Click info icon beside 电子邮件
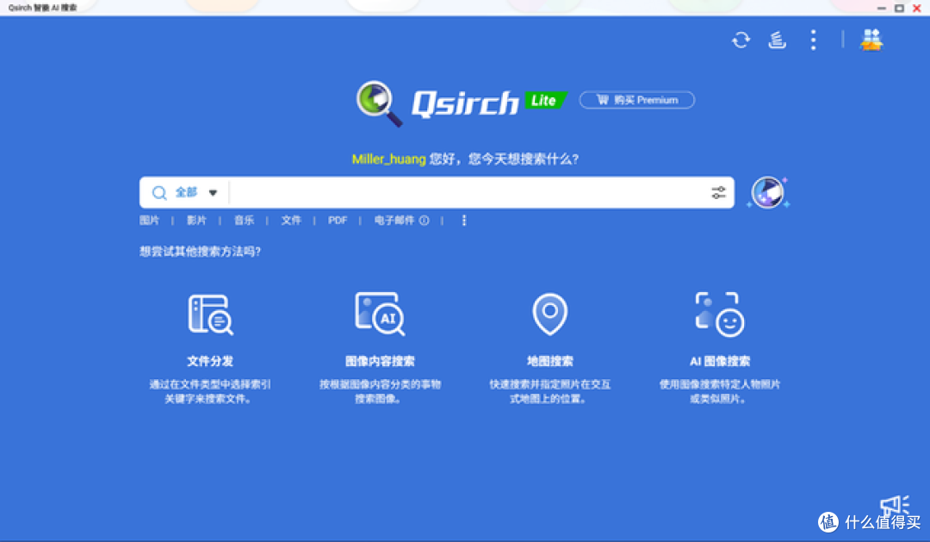The width and height of the screenshot is (930, 542). [424, 221]
